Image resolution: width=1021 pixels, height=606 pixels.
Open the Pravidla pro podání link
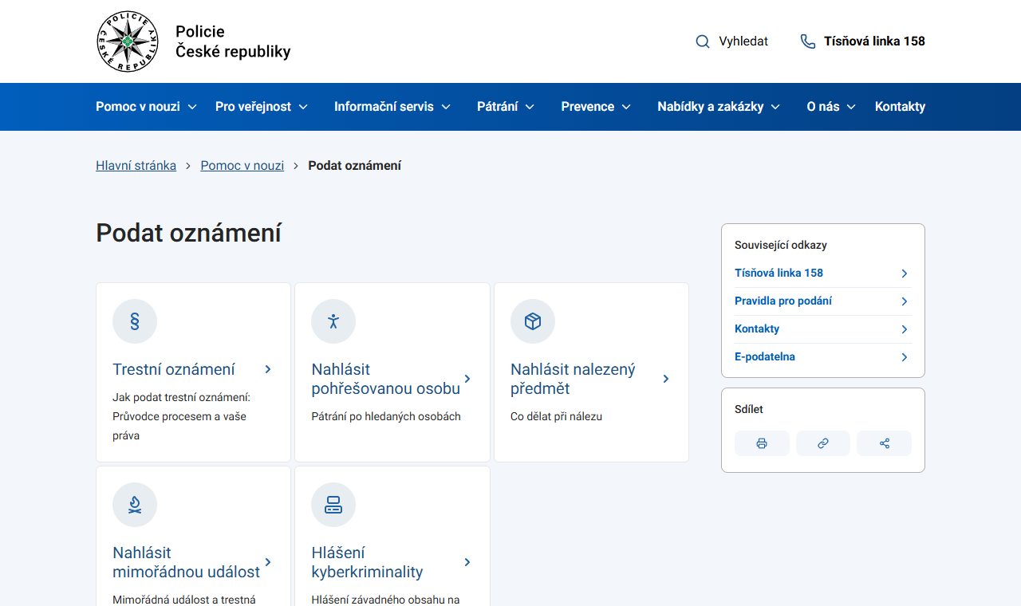[x=822, y=301]
